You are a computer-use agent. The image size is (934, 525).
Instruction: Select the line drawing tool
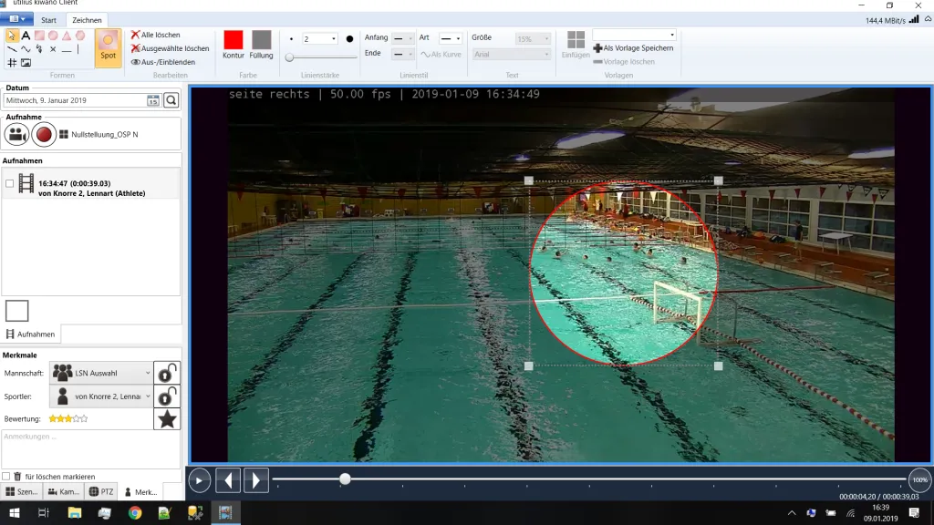tap(13, 49)
